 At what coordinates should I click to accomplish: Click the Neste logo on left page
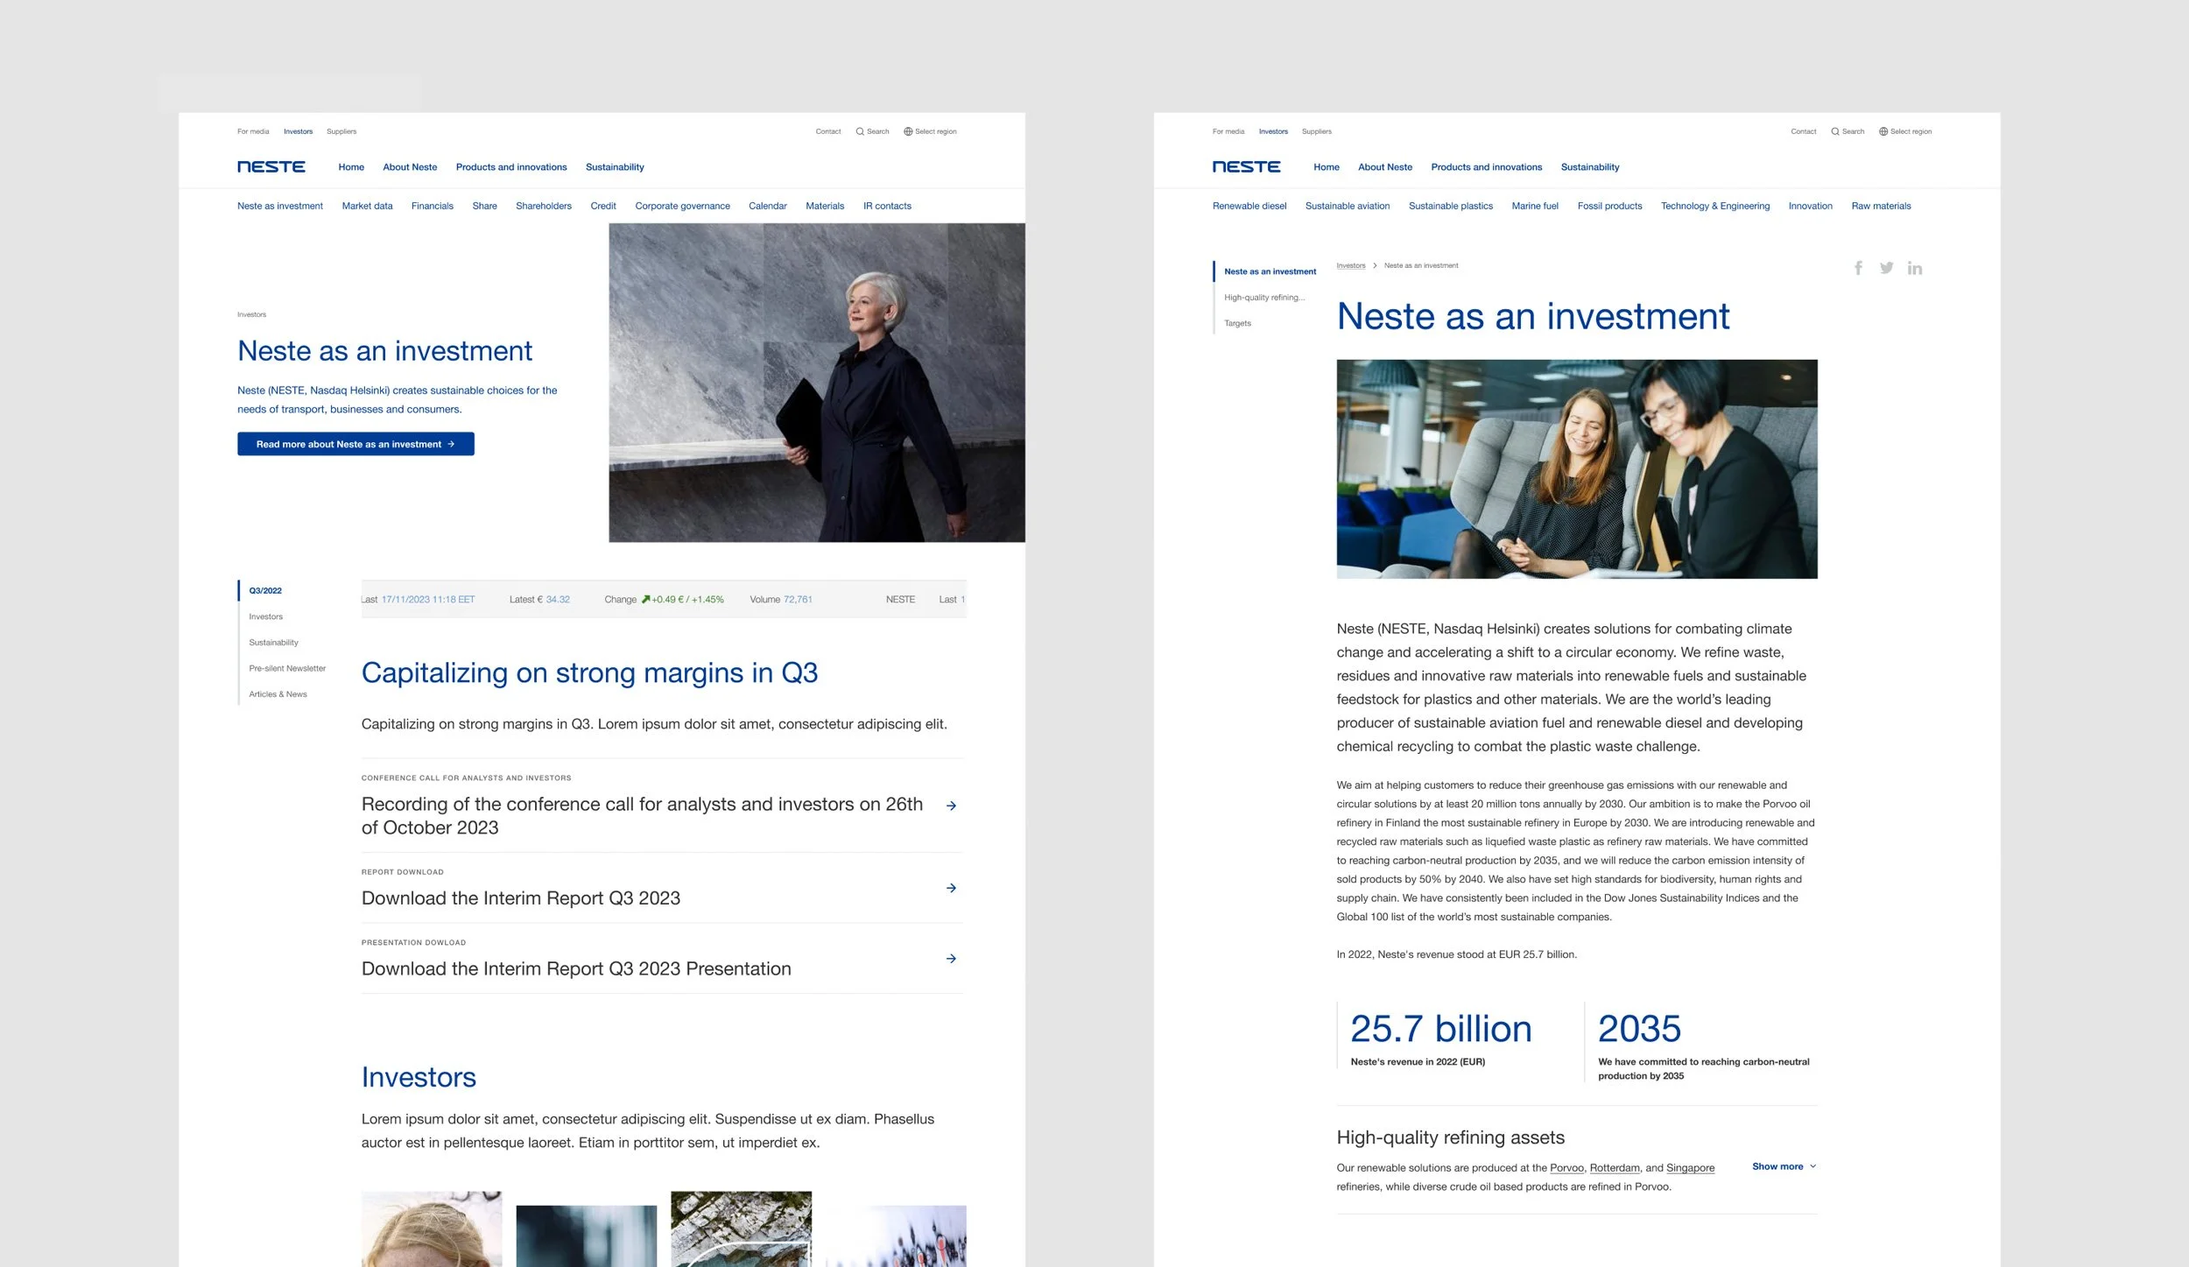[x=271, y=166]
